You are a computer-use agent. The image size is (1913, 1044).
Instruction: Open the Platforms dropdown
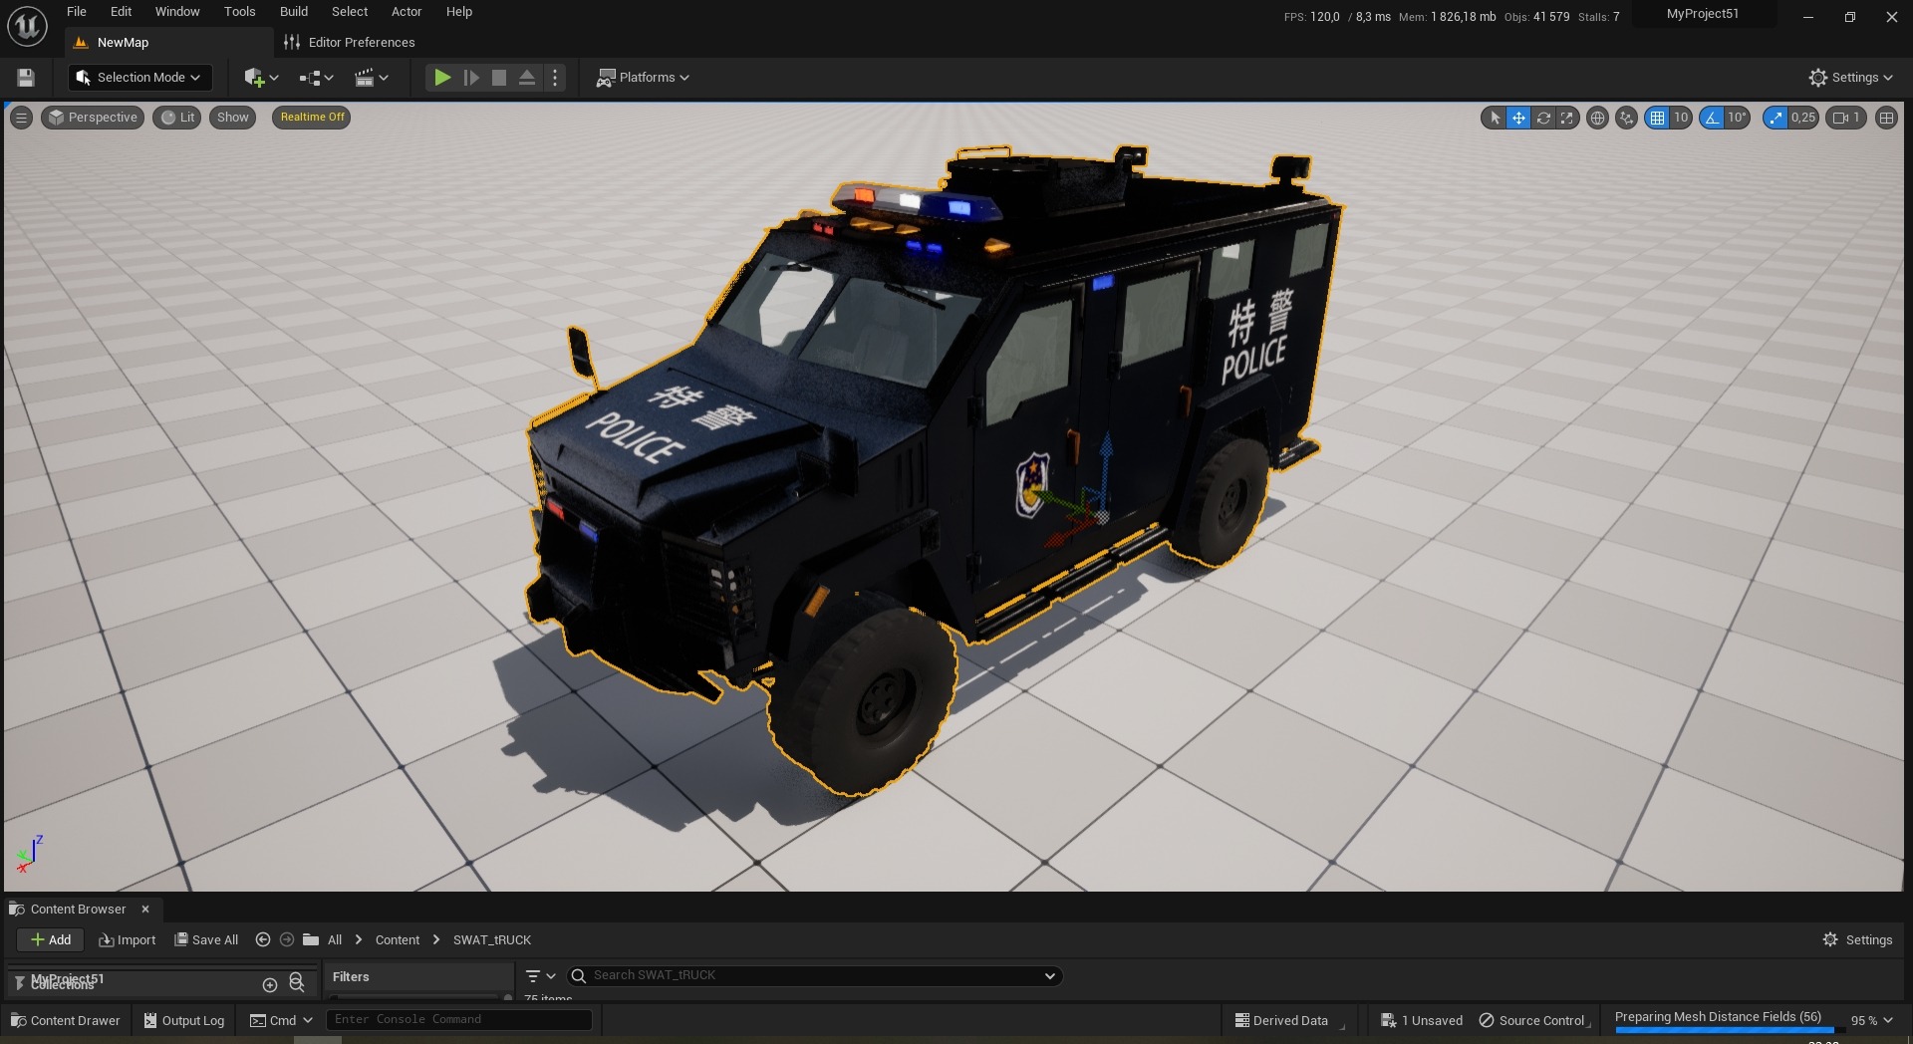[643, 78]
